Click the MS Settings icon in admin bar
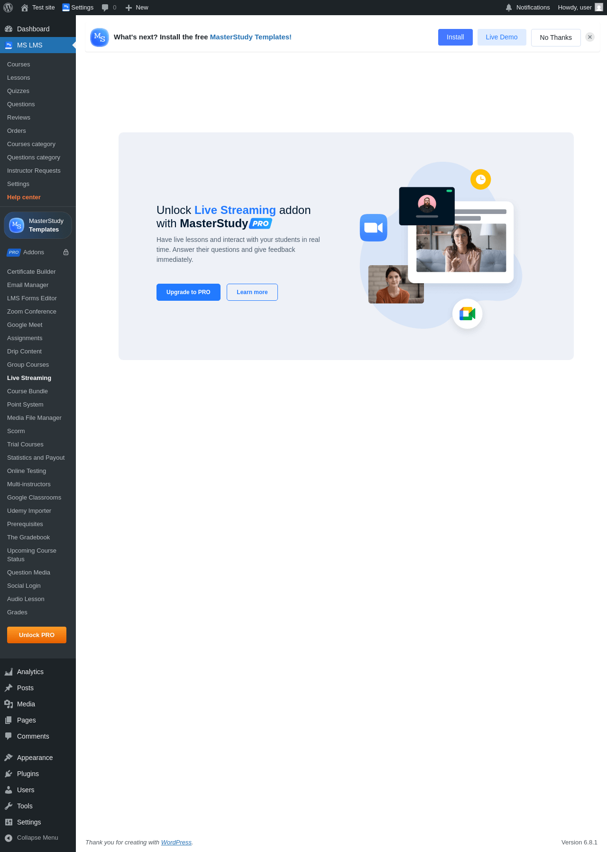 tap(66, 7)
